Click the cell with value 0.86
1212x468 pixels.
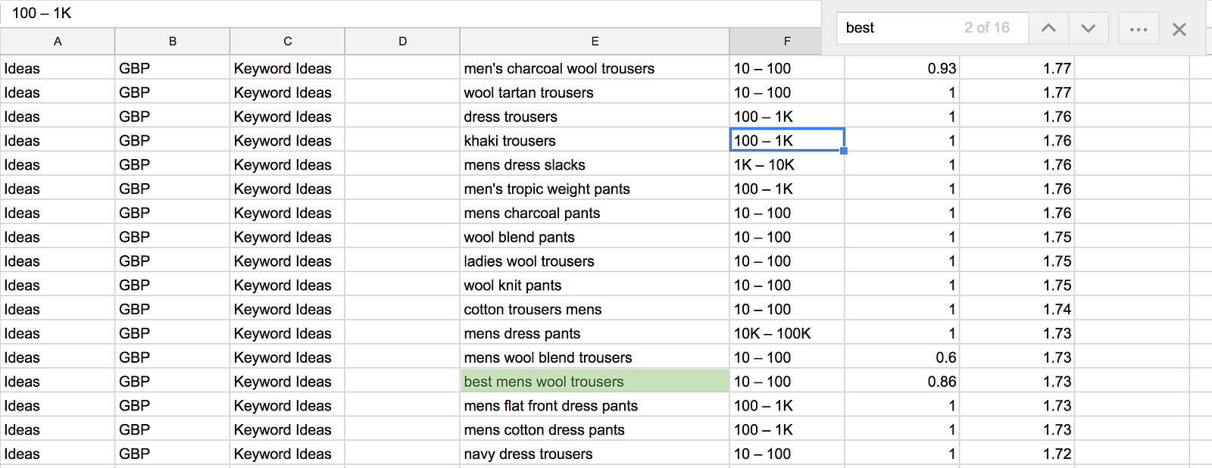point(901,382)
